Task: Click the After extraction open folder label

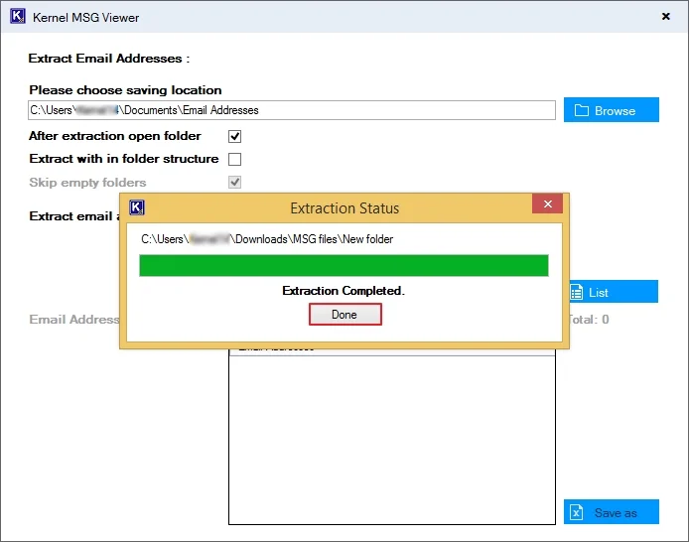Action: (x=115, y=136)
